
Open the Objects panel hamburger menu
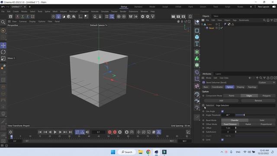(x=203, y=20)
